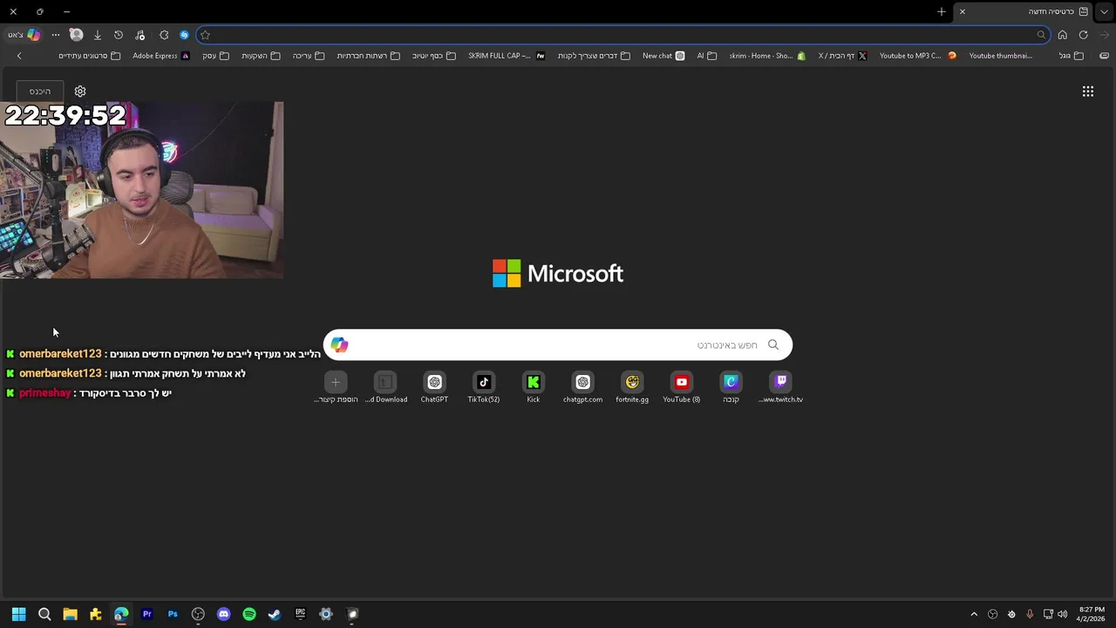Image resolution: width=1116 pixels, height=628 pixels.
Task: Open the קנבה (Canva) quick link tile
Action: (731, 387)
